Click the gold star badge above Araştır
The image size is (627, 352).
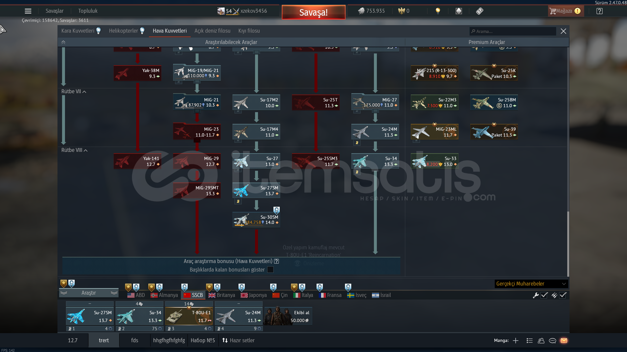click(x=64, y=284)
